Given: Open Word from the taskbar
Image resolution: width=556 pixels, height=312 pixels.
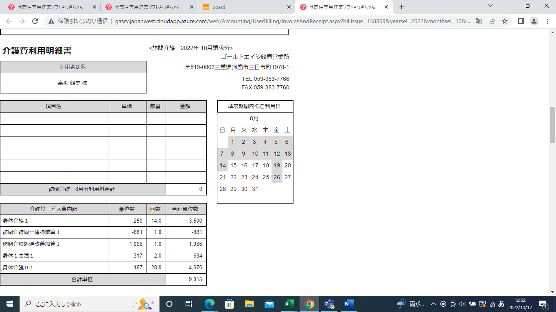Looking at the screenshot, I should coord(349,304).
